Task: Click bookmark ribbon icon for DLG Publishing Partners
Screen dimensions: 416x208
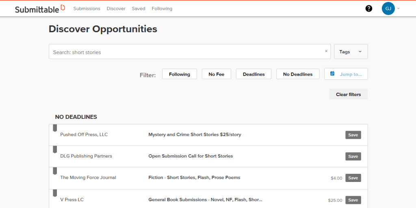Action: pyautogui.click(x=55, y=149)
